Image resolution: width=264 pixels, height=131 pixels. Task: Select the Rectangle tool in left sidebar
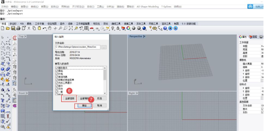pyautogui.click(x=8, y=53)
